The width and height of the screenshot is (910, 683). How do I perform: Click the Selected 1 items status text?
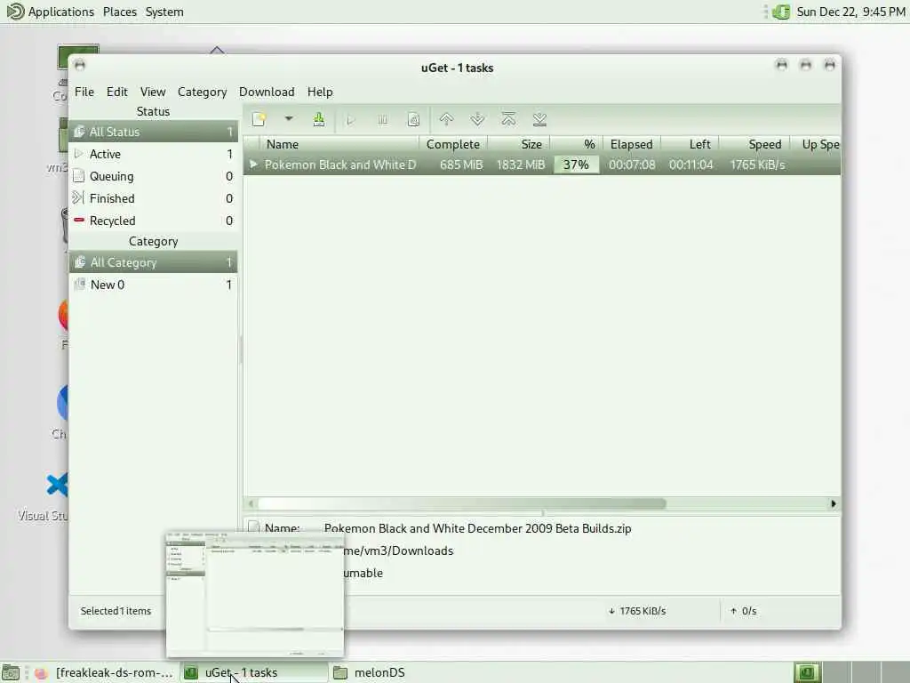coord(116,611)
